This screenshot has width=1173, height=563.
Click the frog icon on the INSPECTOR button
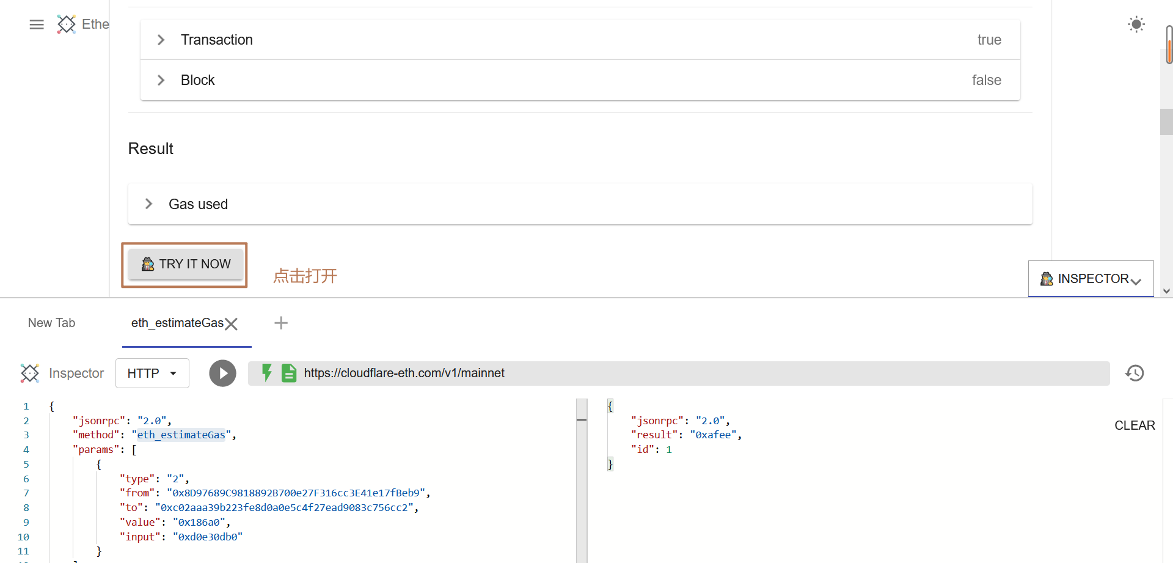point(1046,279)
